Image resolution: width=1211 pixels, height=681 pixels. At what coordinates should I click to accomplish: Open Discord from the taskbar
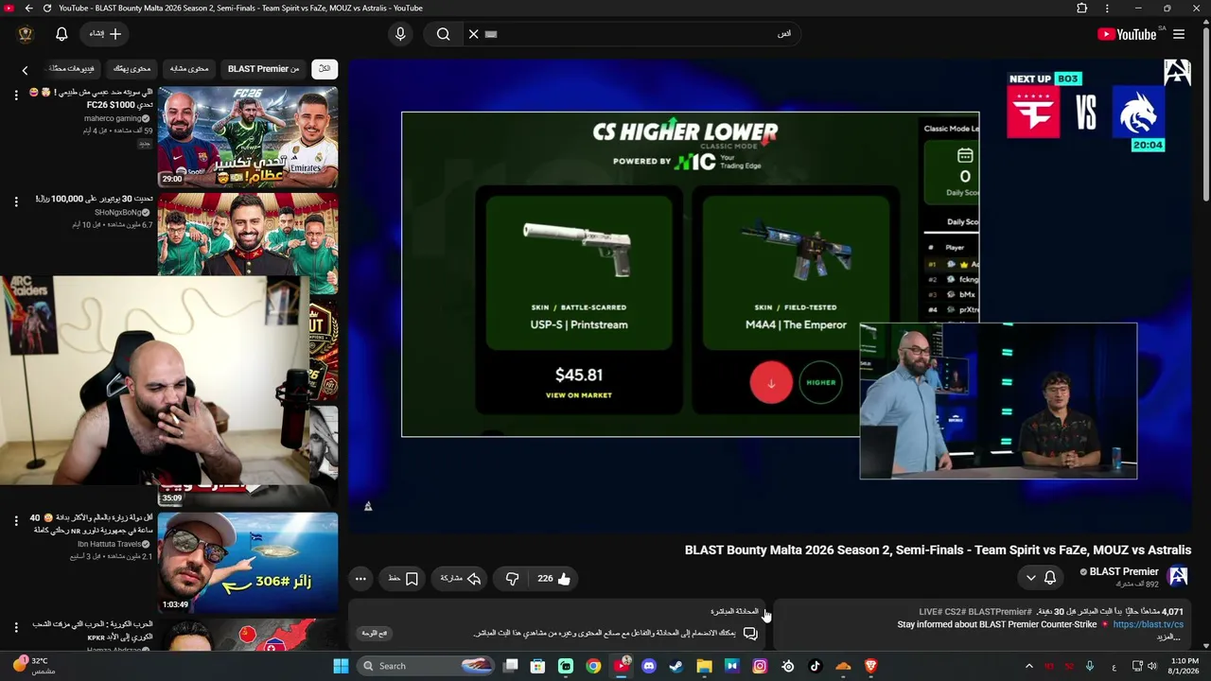click(649, 666)
